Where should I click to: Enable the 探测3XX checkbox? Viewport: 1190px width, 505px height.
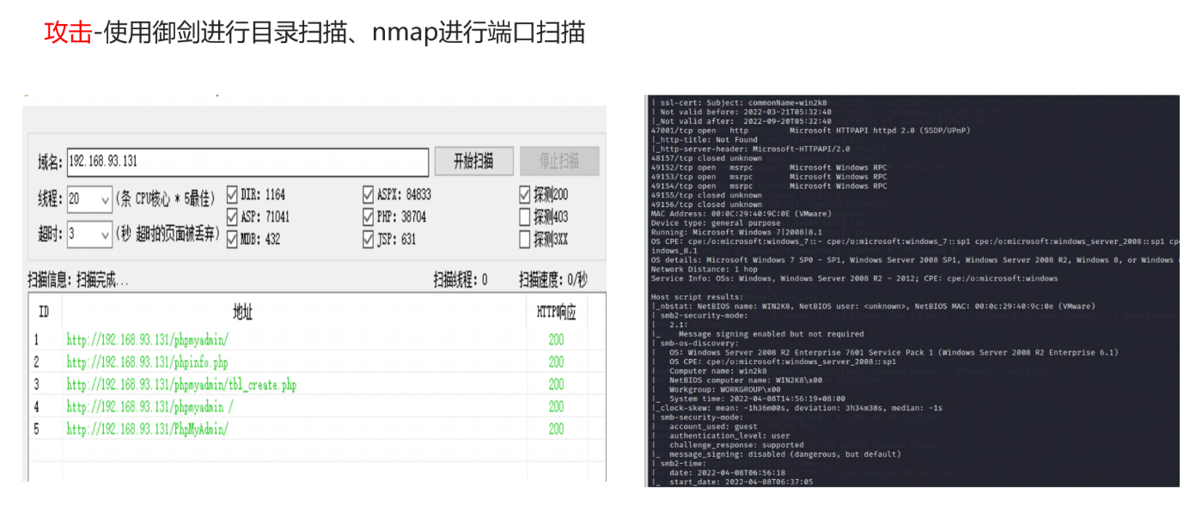[x=525, y=240]
